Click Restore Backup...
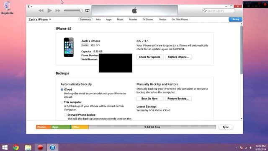268x151 pixels. click(178, 99)
